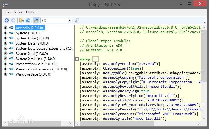The height and width of the screenshot is (129, 209).
Task: Click the Debuggable attribute link
Action: (x=113, y=73)
